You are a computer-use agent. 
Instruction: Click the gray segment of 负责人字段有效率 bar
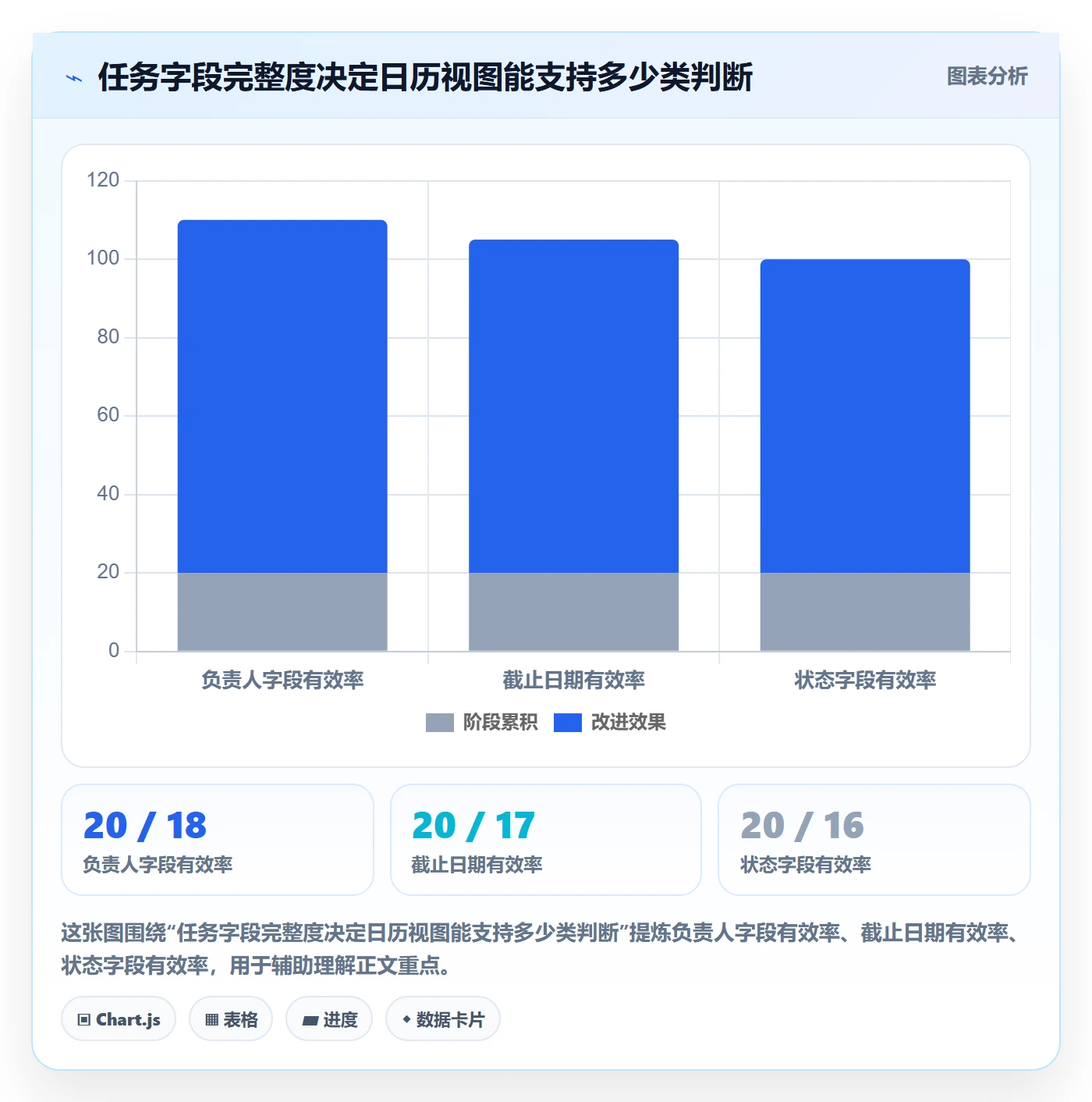click(282, 612)
